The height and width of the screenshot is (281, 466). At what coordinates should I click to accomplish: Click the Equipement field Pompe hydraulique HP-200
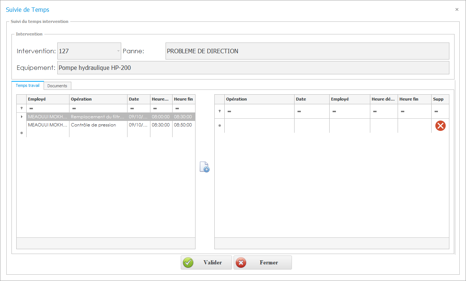253,68
